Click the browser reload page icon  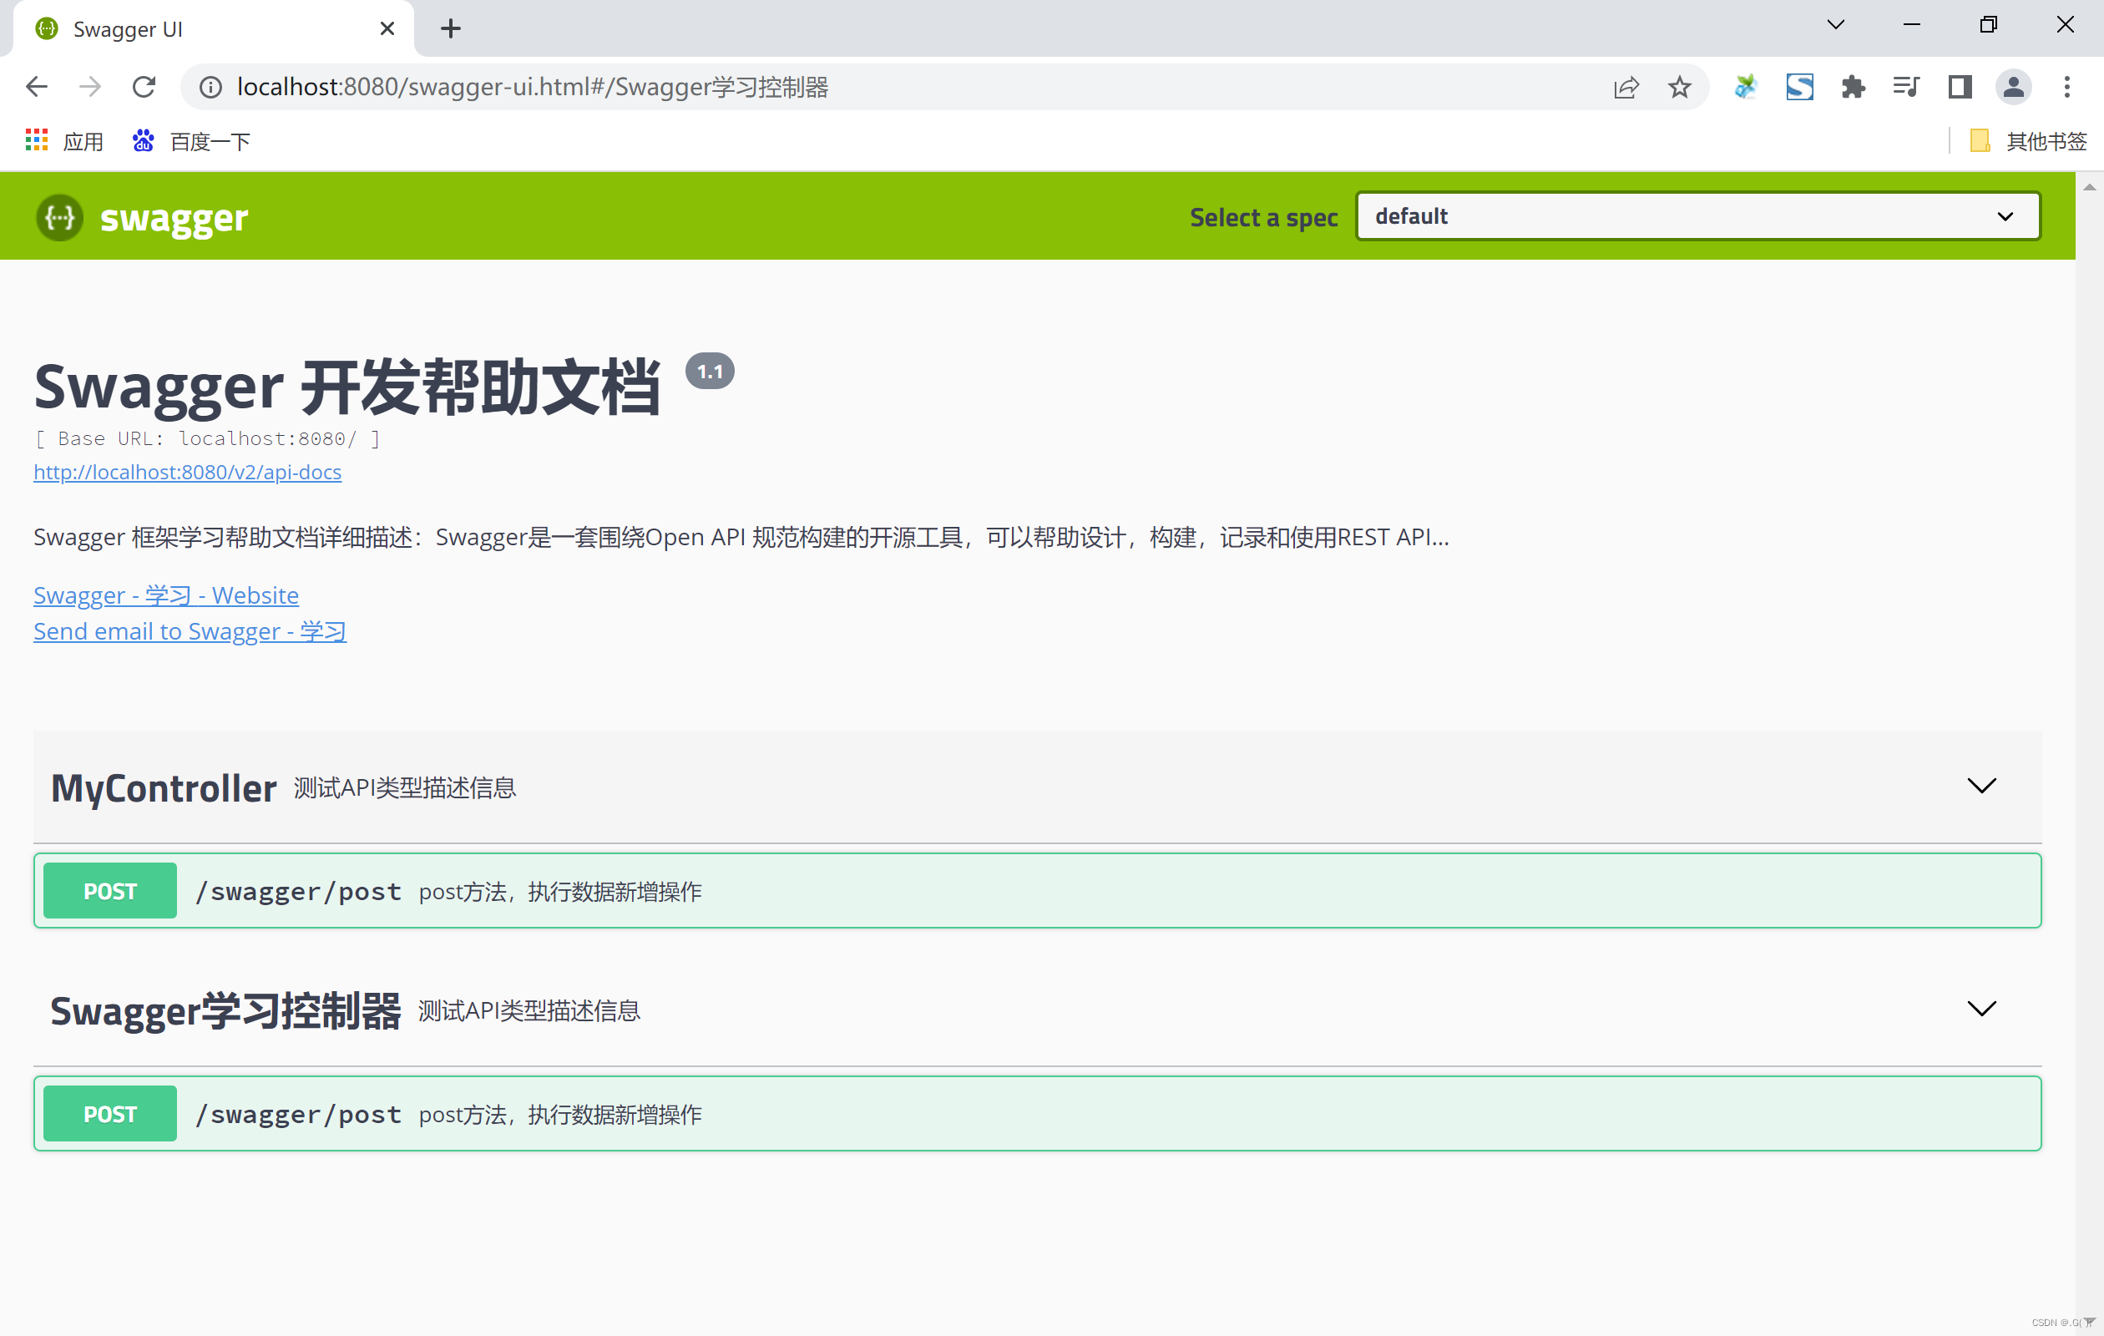pyautogui.click(x=144, y=87)
